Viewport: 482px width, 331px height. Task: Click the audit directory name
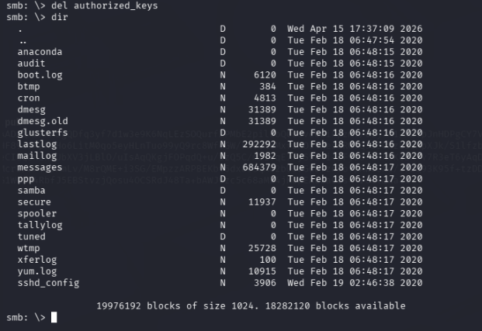coord(32,64)
